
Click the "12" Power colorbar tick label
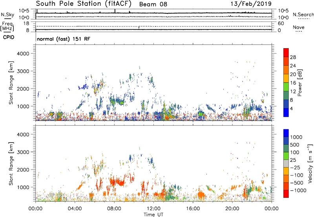tap(293, 92)
